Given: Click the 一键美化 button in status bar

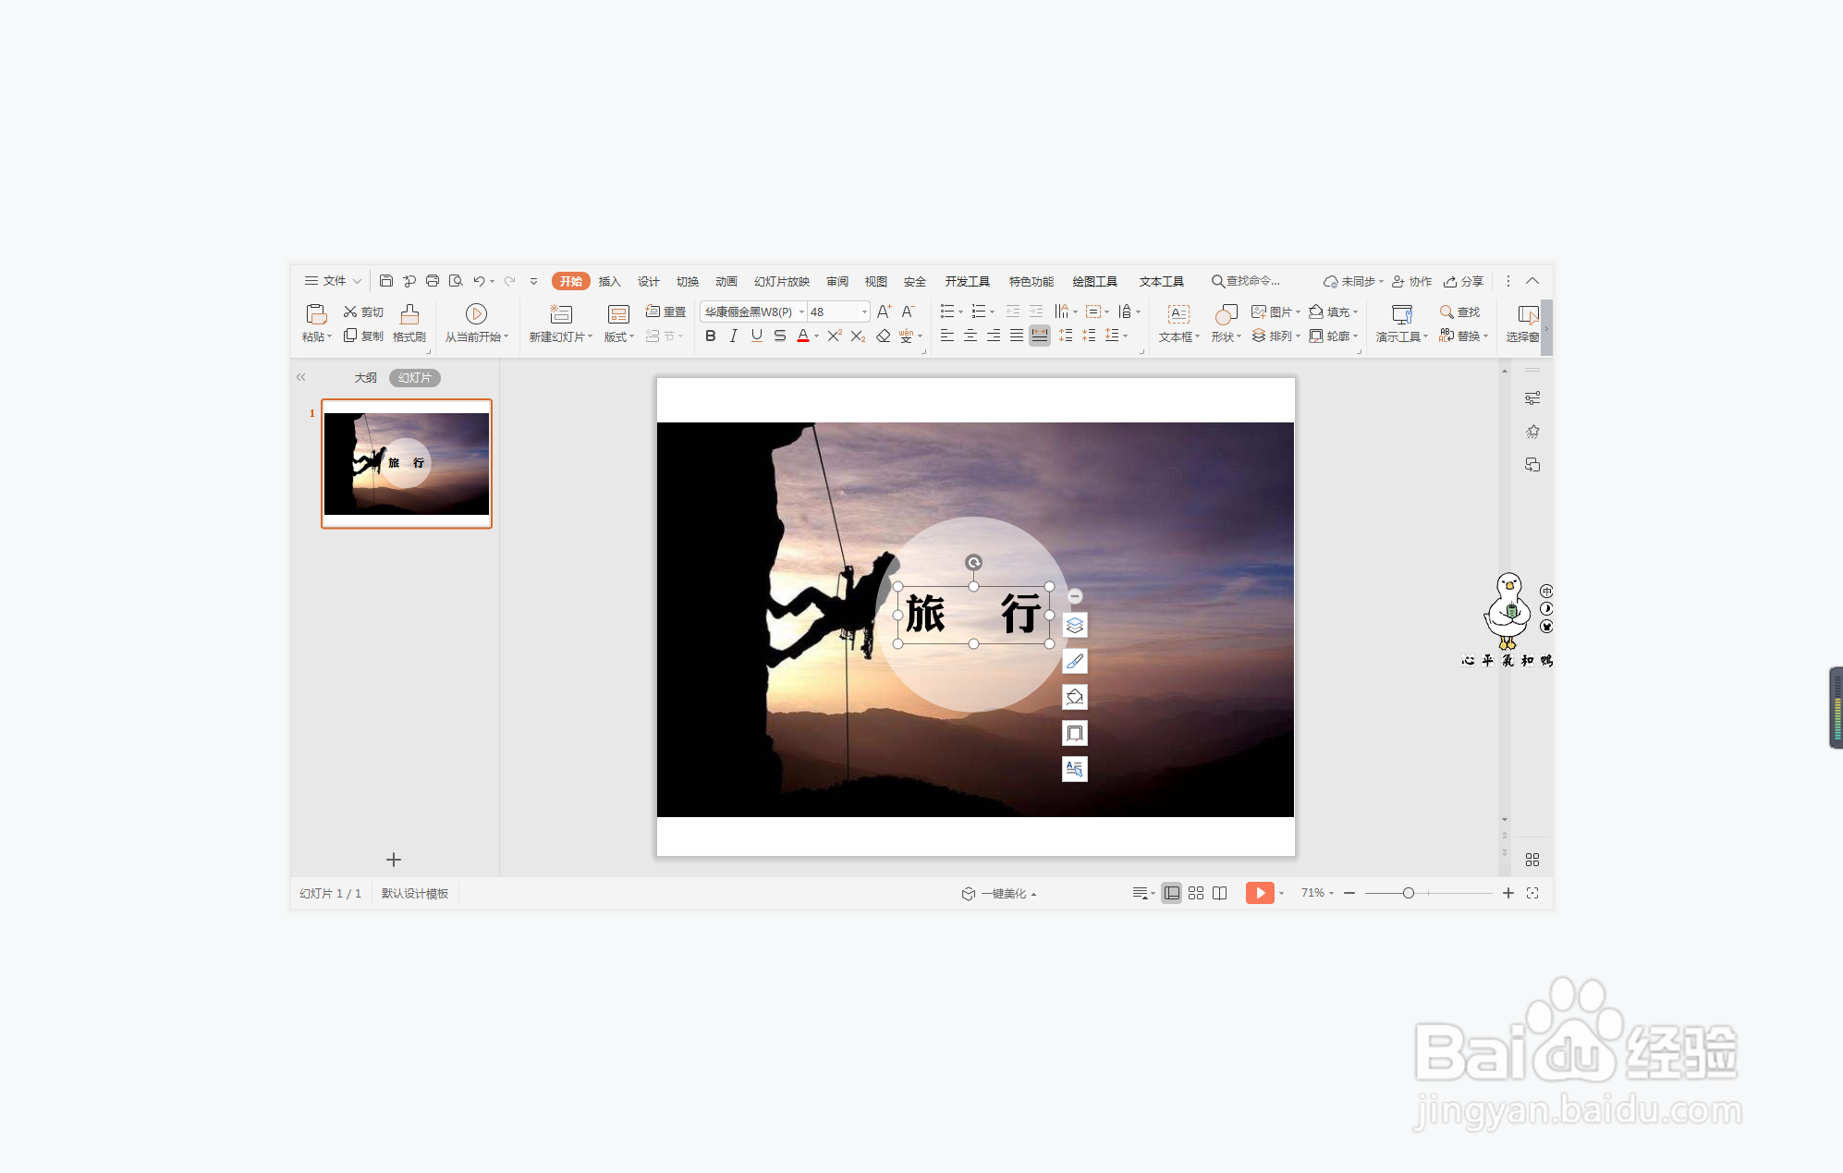Looking at the screenshot, I should (x=1001, y=893).
